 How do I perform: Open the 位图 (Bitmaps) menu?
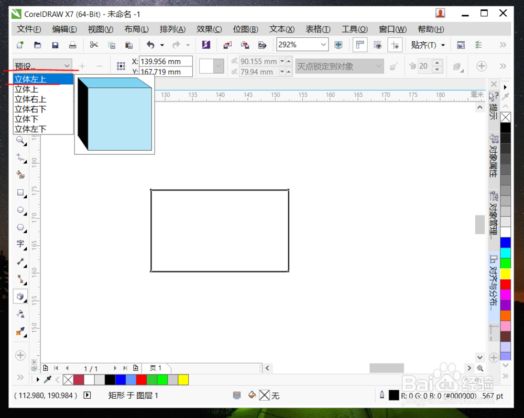245,29
